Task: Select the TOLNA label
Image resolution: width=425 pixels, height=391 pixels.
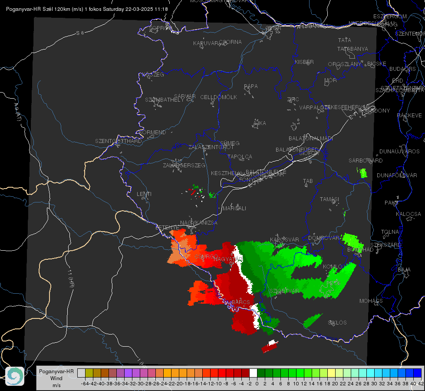Action: (390, 232)
